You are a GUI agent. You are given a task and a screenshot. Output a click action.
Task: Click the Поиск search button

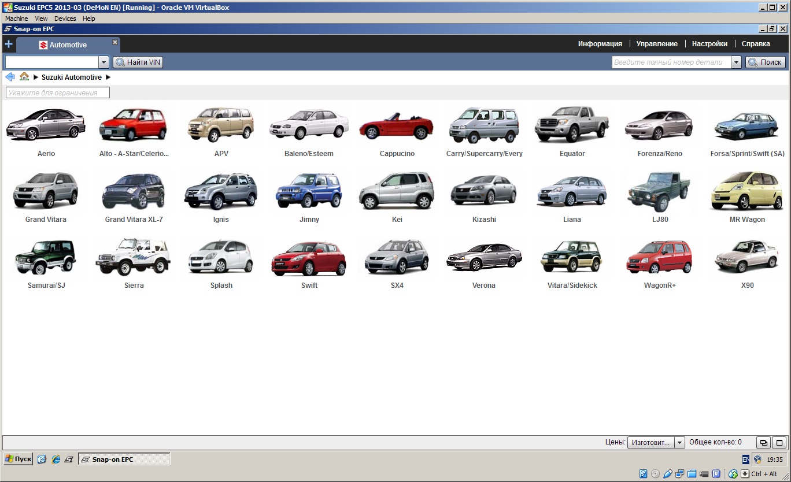766,62
